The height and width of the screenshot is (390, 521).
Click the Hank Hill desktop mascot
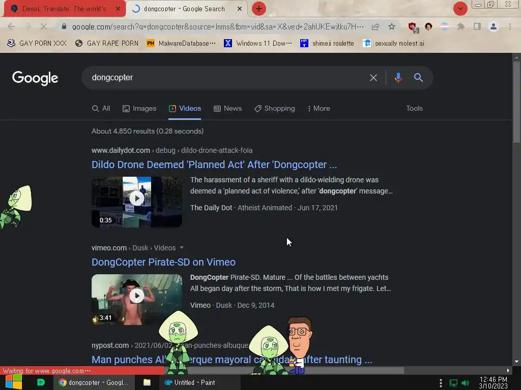(x=299, y=345)
